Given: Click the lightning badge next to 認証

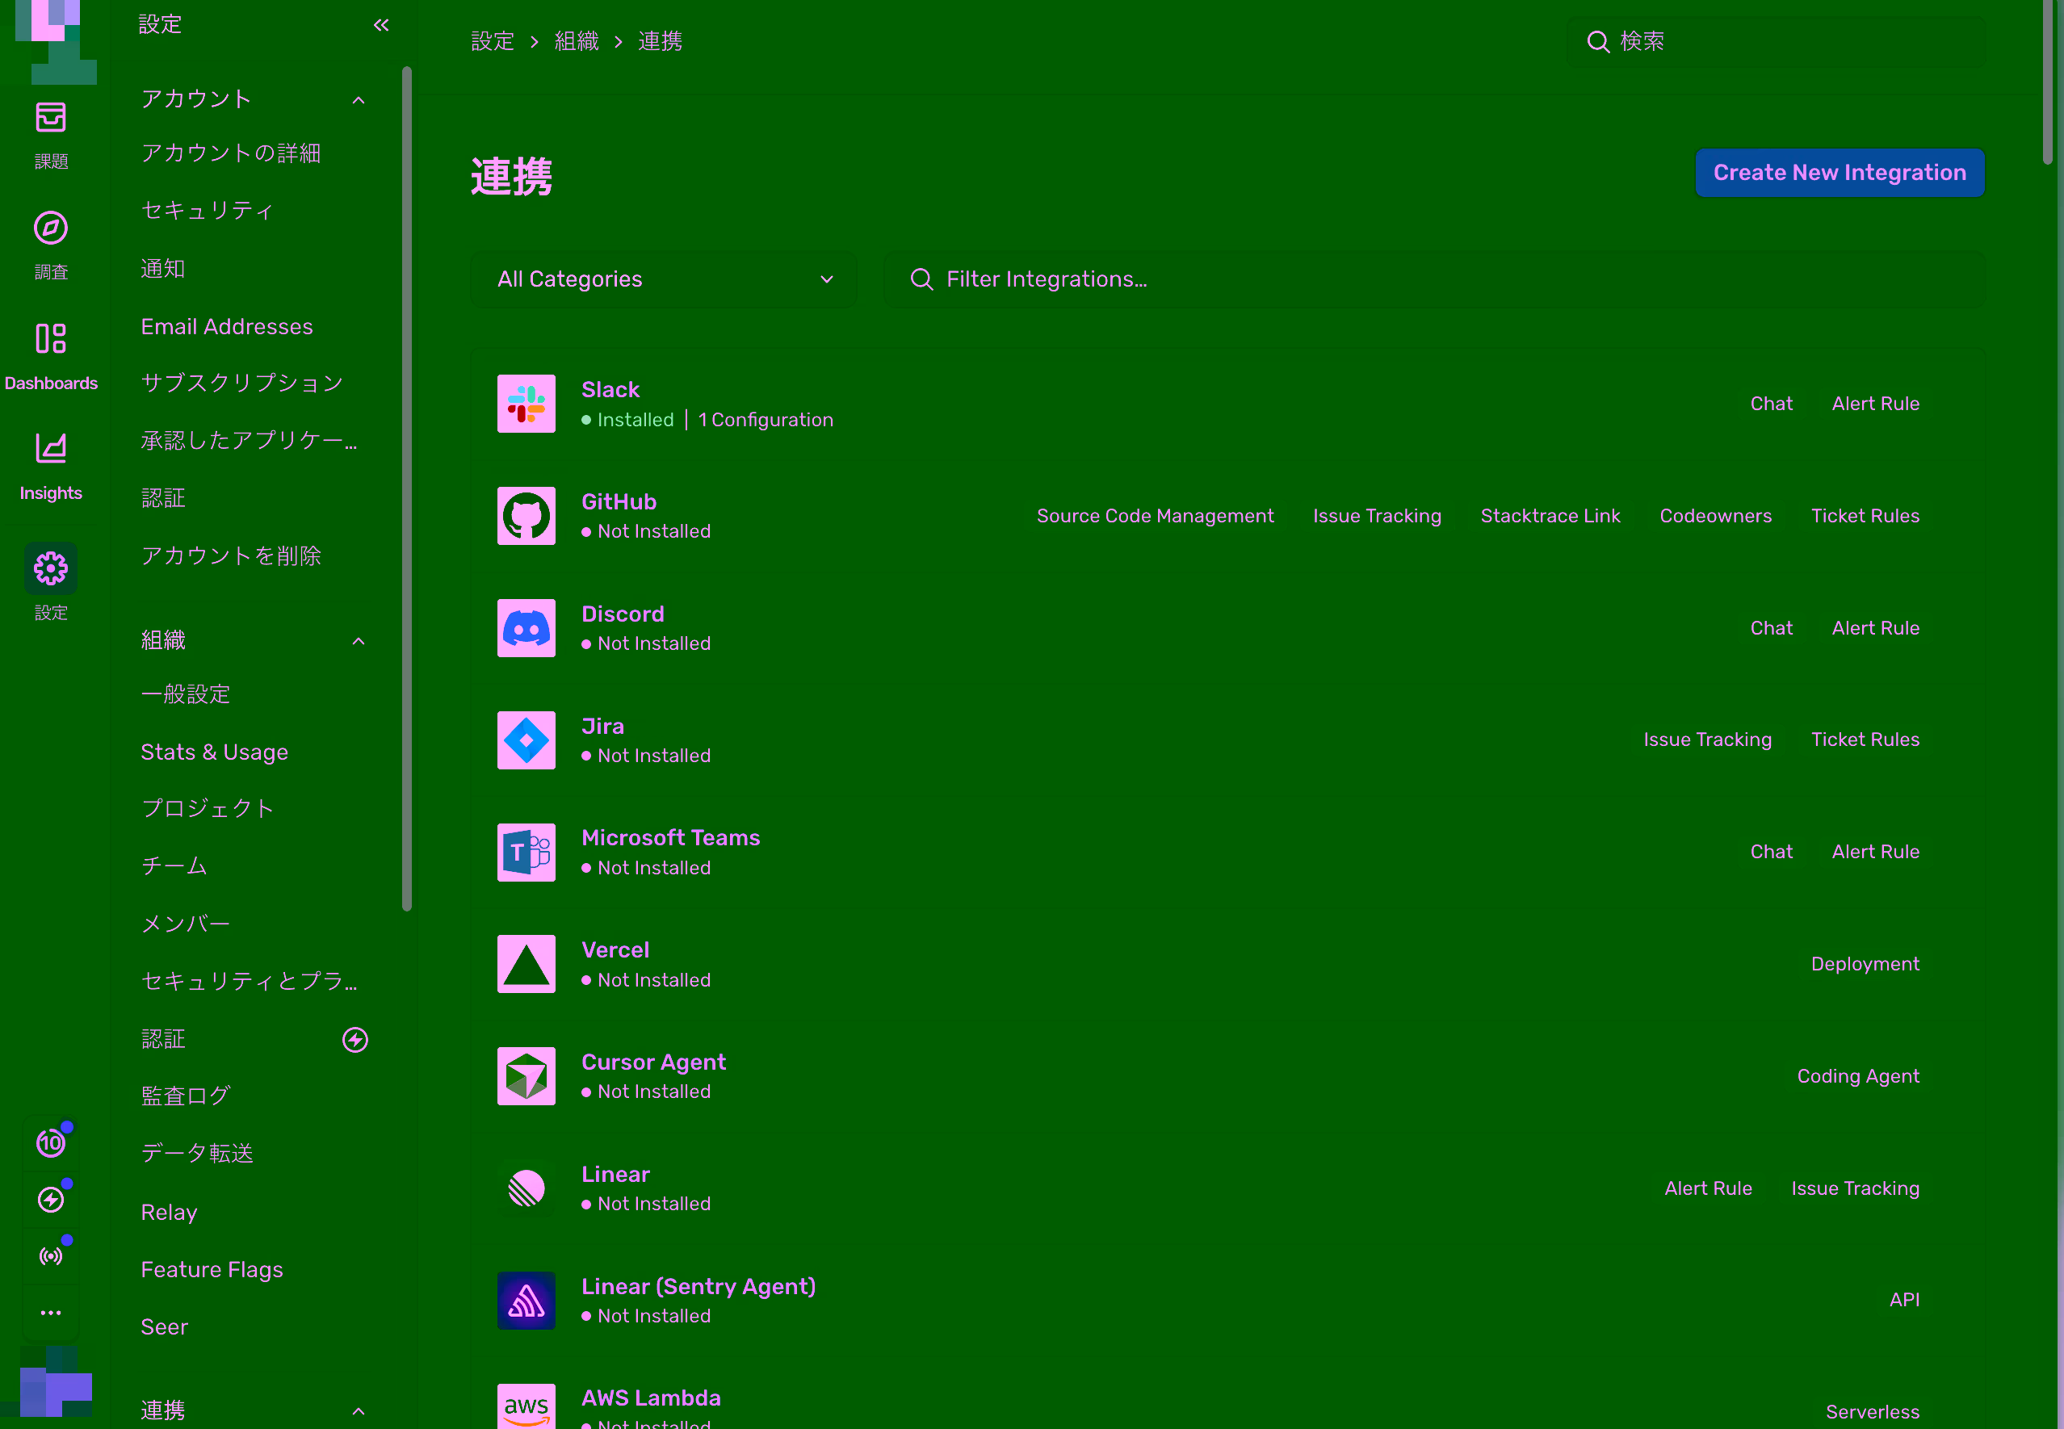Looking at the screenshot, I should pos(354,1040).
